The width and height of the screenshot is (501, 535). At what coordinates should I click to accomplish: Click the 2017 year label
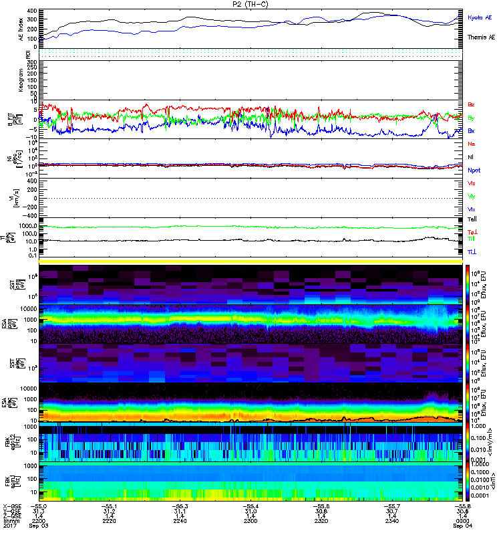(10, 526)
